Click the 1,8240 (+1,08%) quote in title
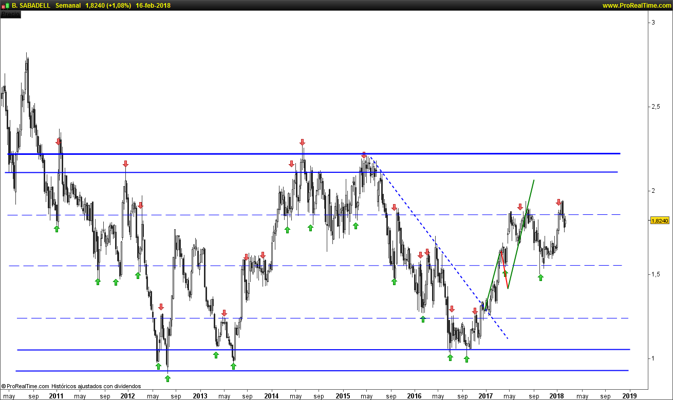This screenshot has width=673, height=400. (x=108, y=6)
